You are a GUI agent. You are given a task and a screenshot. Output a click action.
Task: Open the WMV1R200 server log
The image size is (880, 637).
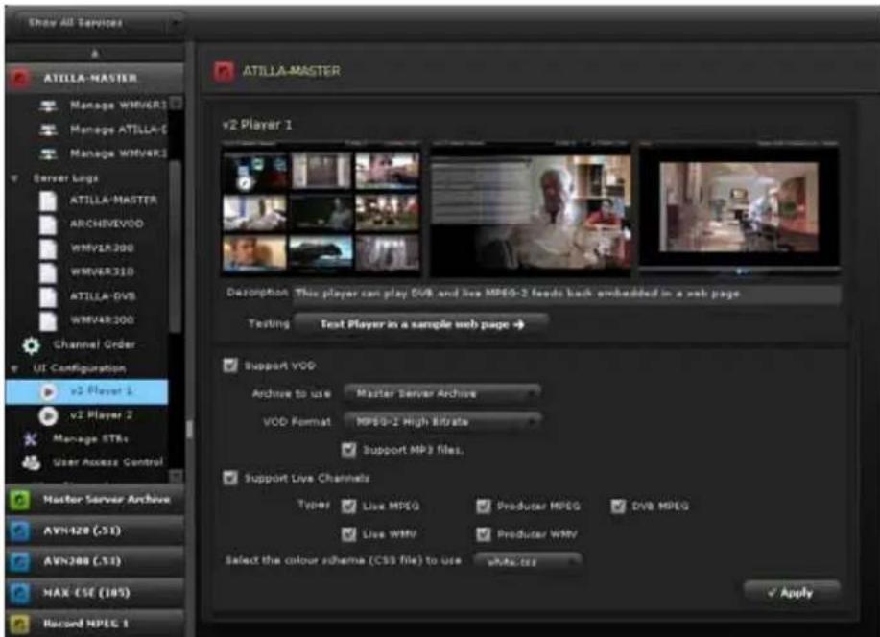click(102, 248)
